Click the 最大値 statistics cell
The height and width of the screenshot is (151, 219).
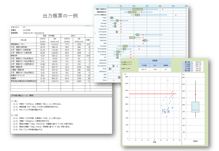coord(187,63)
